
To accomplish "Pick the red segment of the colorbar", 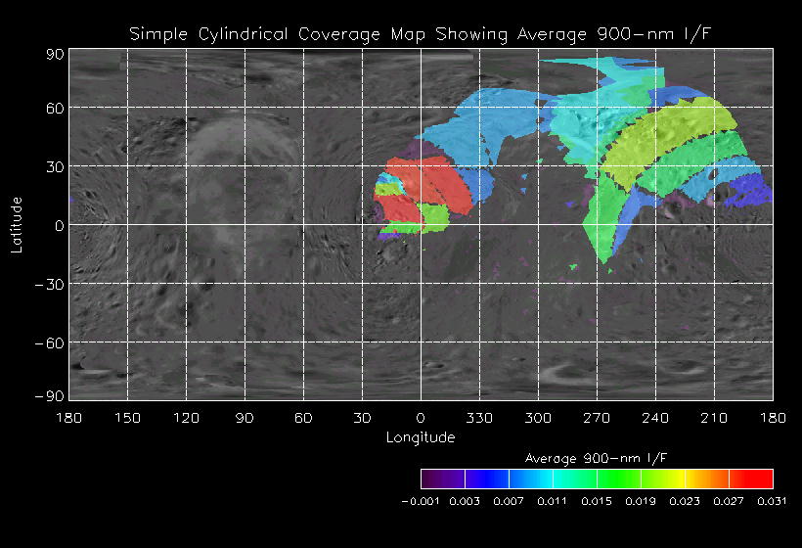I will pos(751,479).
